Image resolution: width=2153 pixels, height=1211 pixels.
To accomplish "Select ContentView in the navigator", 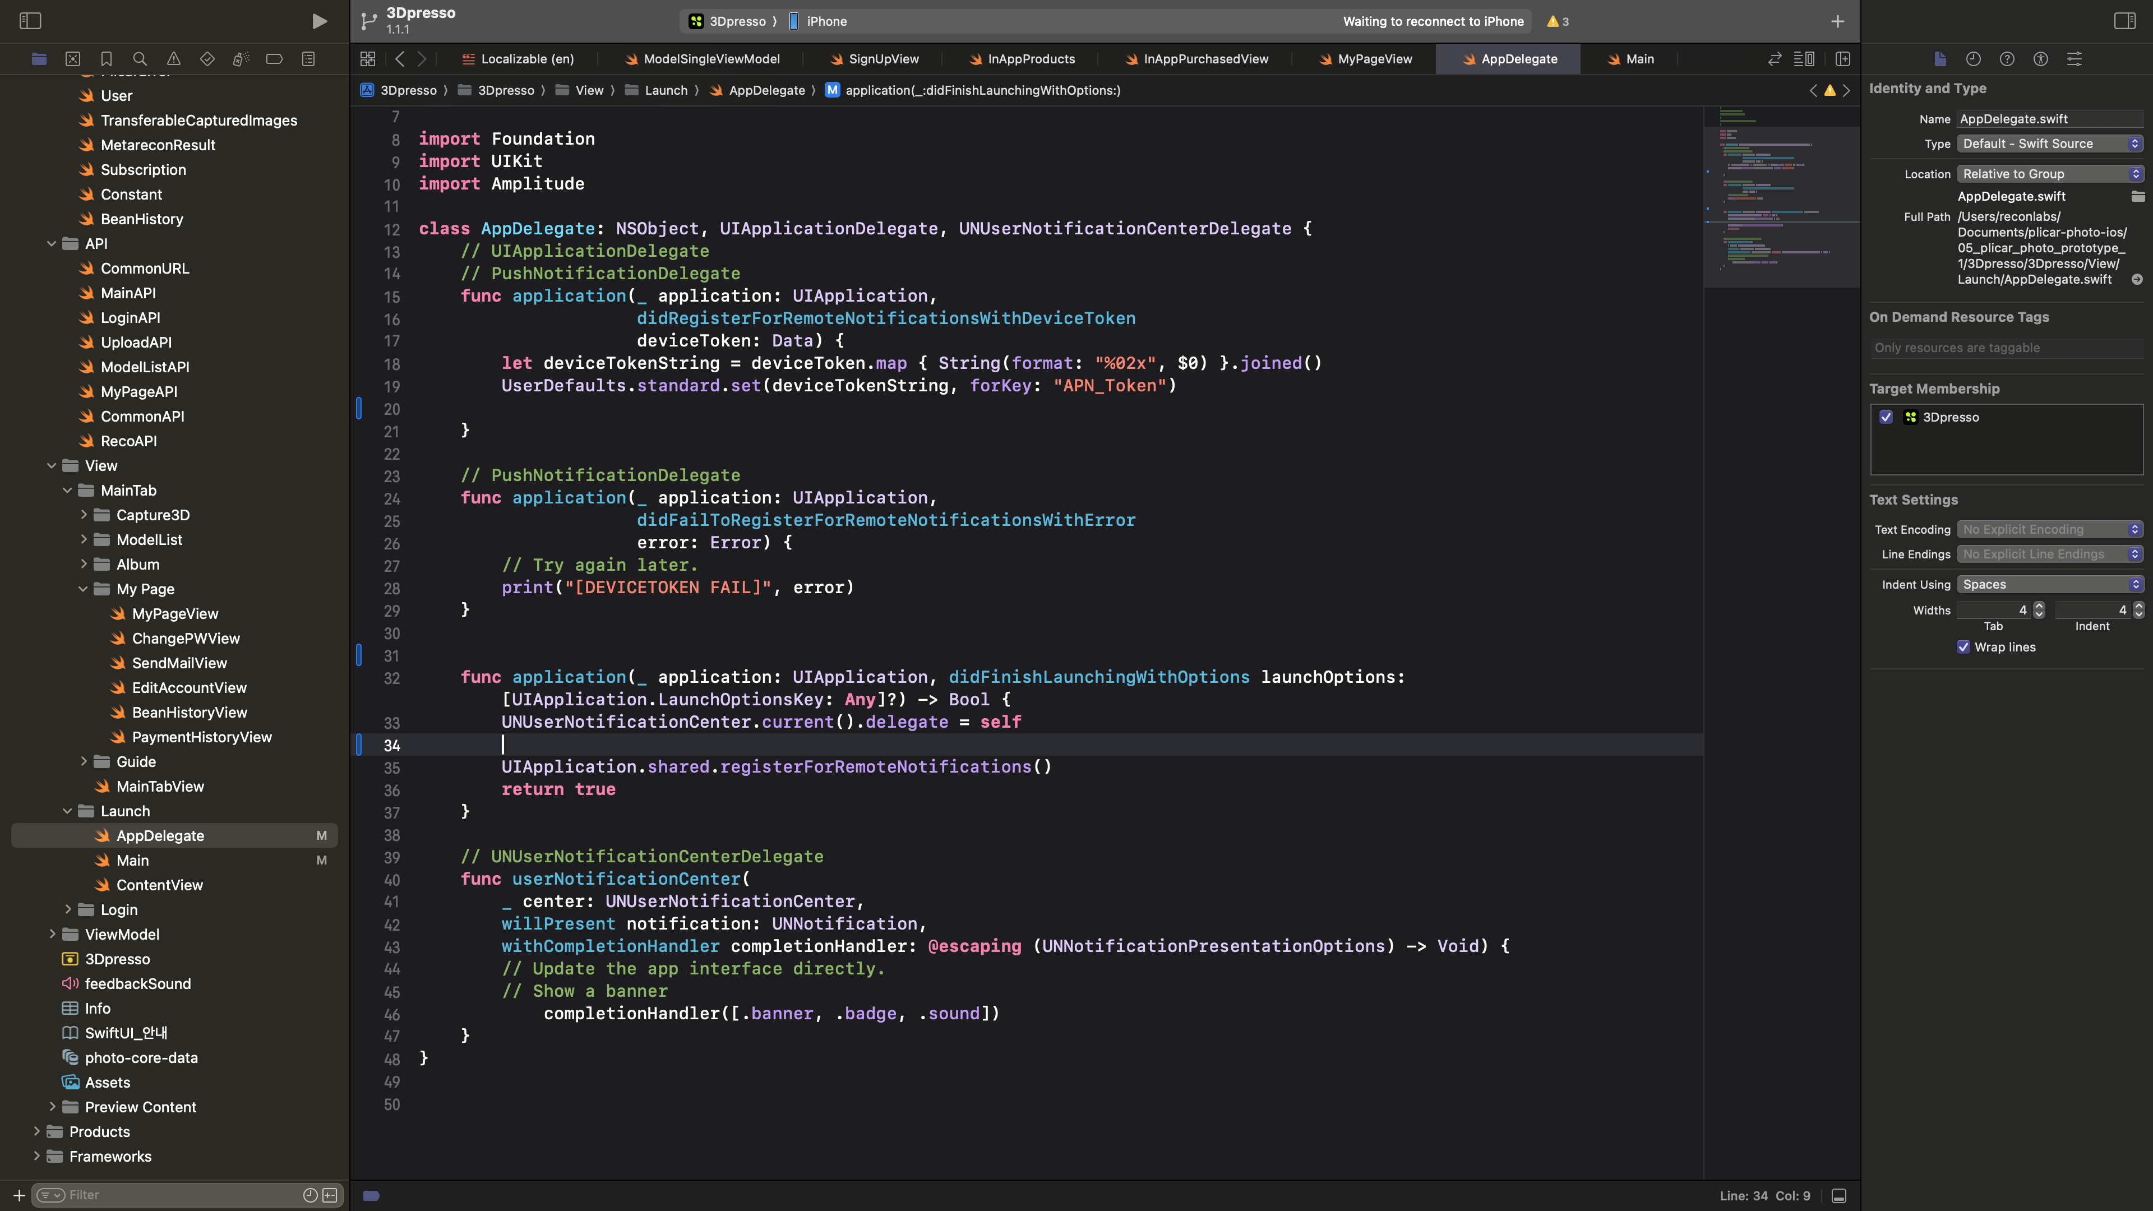I will (159, 885).
